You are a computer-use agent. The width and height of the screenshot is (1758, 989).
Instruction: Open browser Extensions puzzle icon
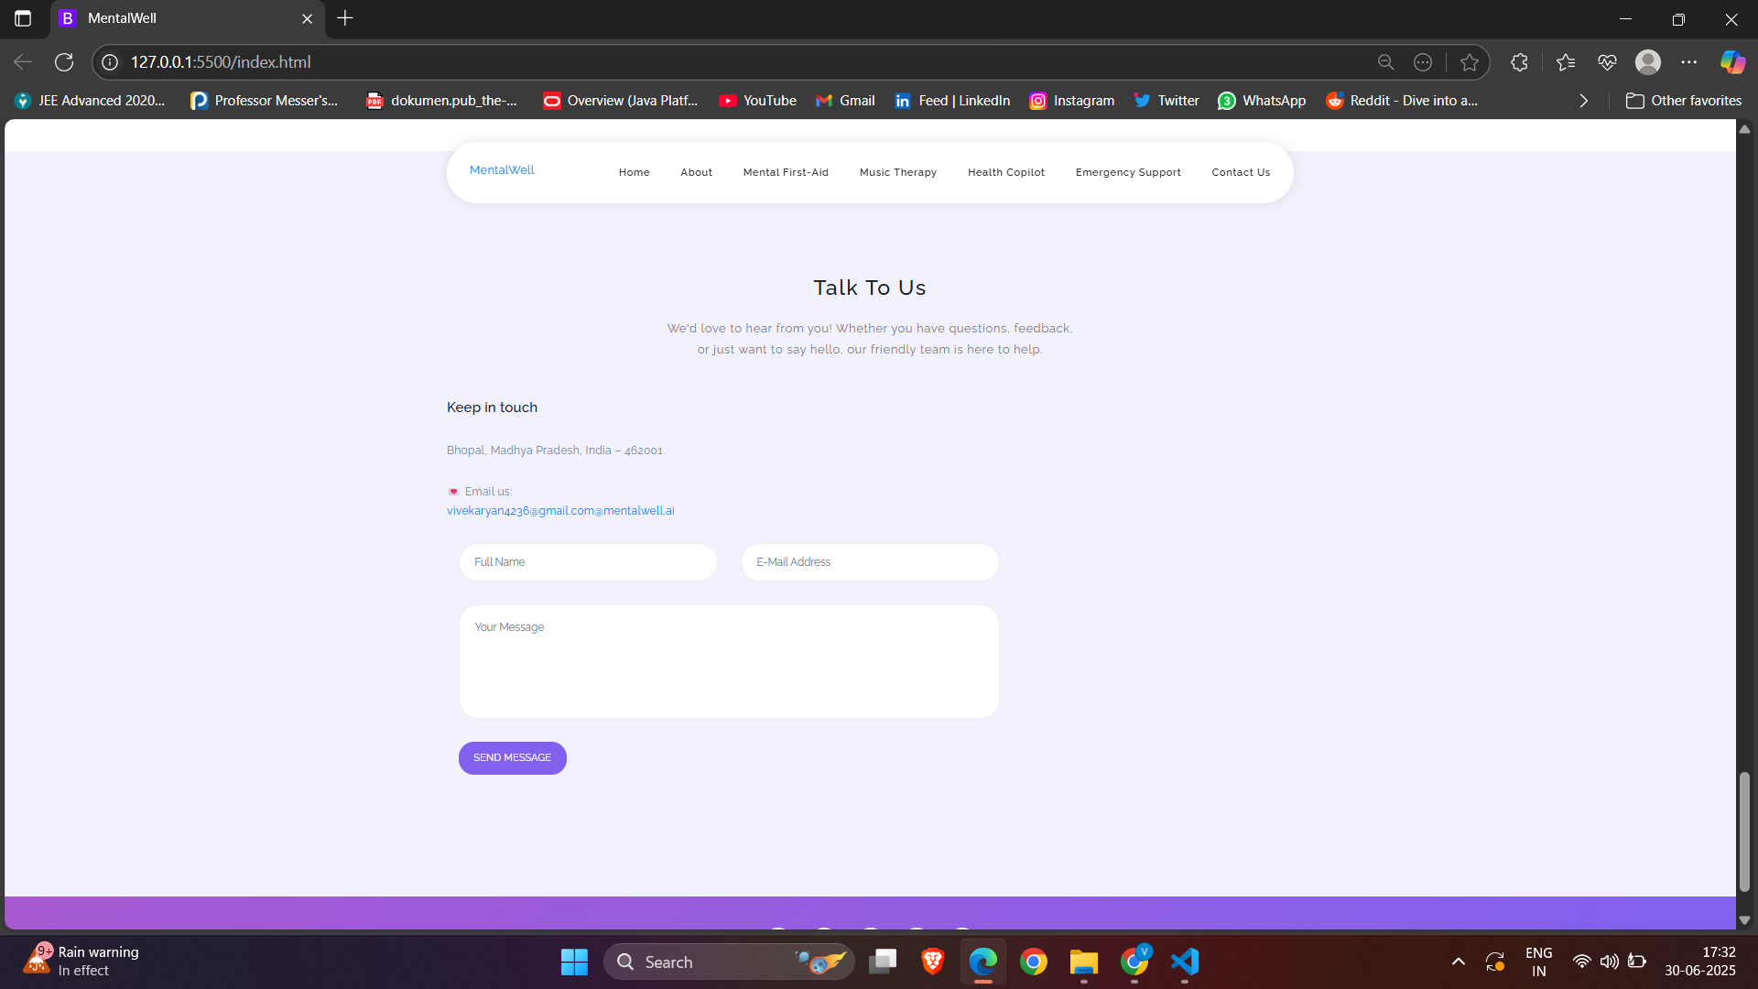tap(1519, 62)
